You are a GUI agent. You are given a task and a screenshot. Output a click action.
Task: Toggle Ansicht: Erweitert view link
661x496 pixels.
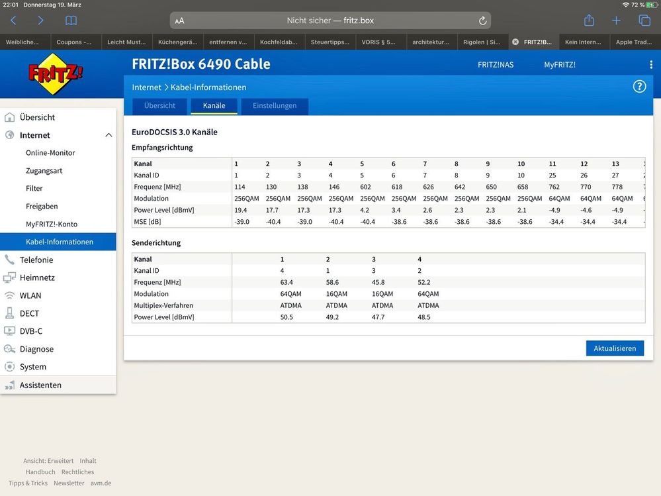click(x=48, y=461)
